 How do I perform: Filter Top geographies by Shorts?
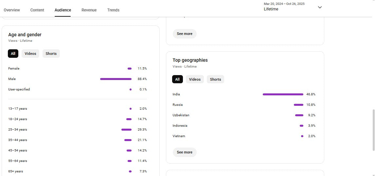pos(215,79)
